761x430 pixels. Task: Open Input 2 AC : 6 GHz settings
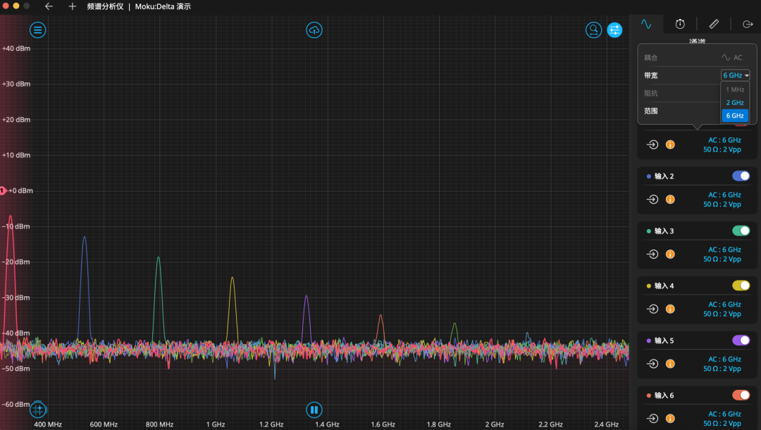tap(722, 199)
